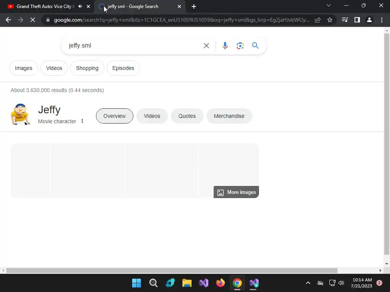The width and height of the screenshot is (390, 292).
Task: Open notification center badge
Action: click(379, 283)
